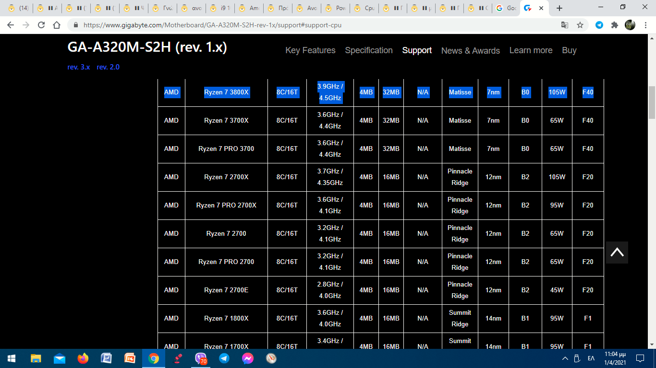Open the Extensions puzzle icon
Viewport: 656px width, 368px height.
pyautogui.click(x=614, y=25)
